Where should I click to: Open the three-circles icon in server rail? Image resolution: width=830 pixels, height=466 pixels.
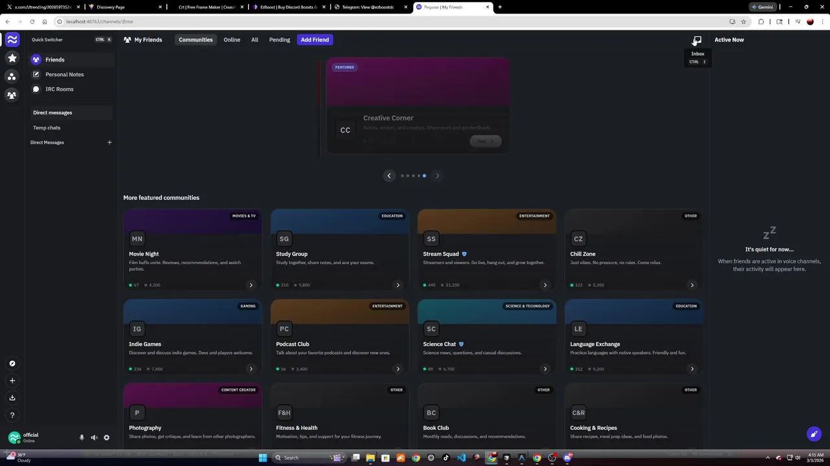point(12,76)
